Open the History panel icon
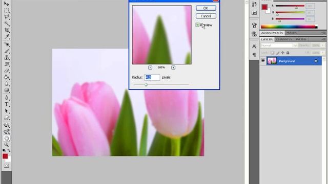The image size is (328, 184). [x=254, y=5]
